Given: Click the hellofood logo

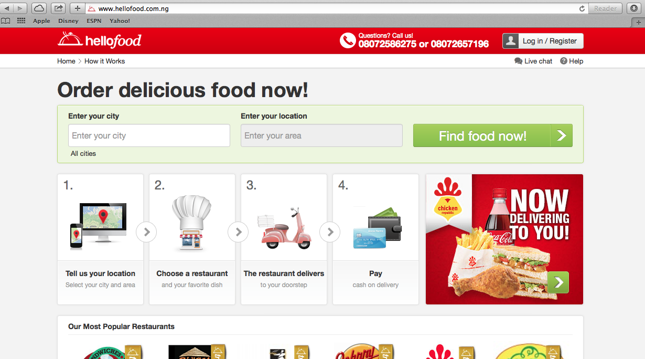Looking at the screenshot, I should tap(99, 40).
